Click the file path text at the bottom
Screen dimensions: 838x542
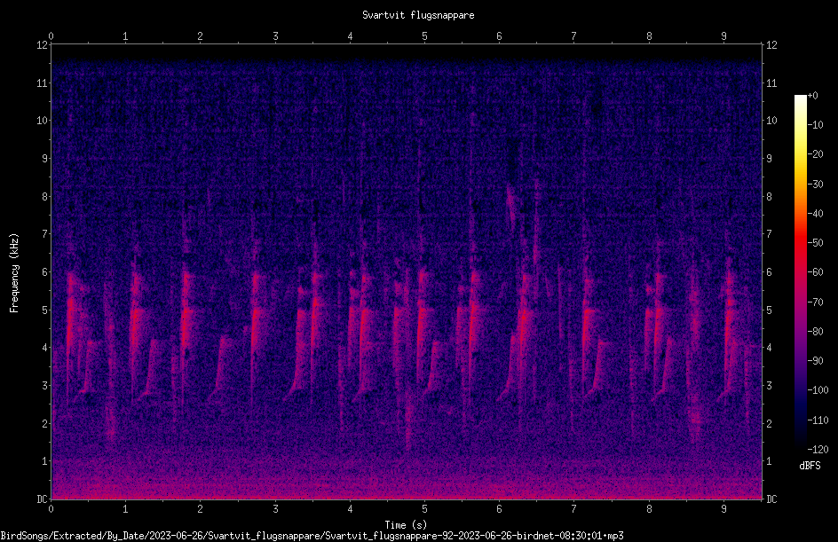pyautogui.click(x=312, y=536)
